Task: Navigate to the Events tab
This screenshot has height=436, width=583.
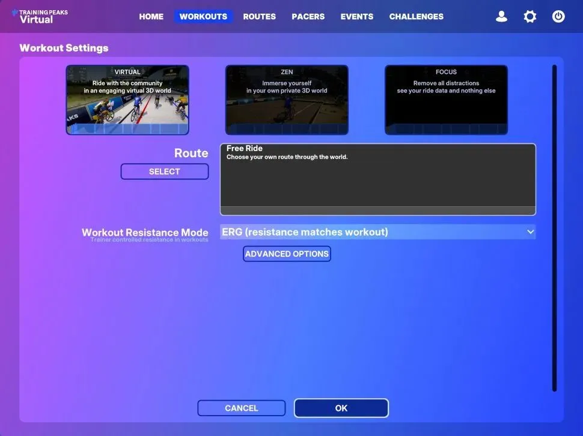Action: click(x=357, y=17)
